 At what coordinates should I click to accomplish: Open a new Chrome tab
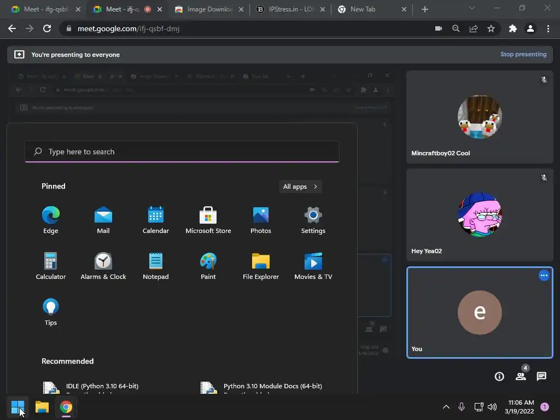424,9
